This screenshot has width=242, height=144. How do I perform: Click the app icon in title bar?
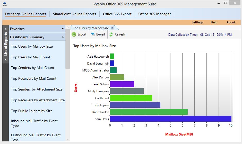click(5, 4)
